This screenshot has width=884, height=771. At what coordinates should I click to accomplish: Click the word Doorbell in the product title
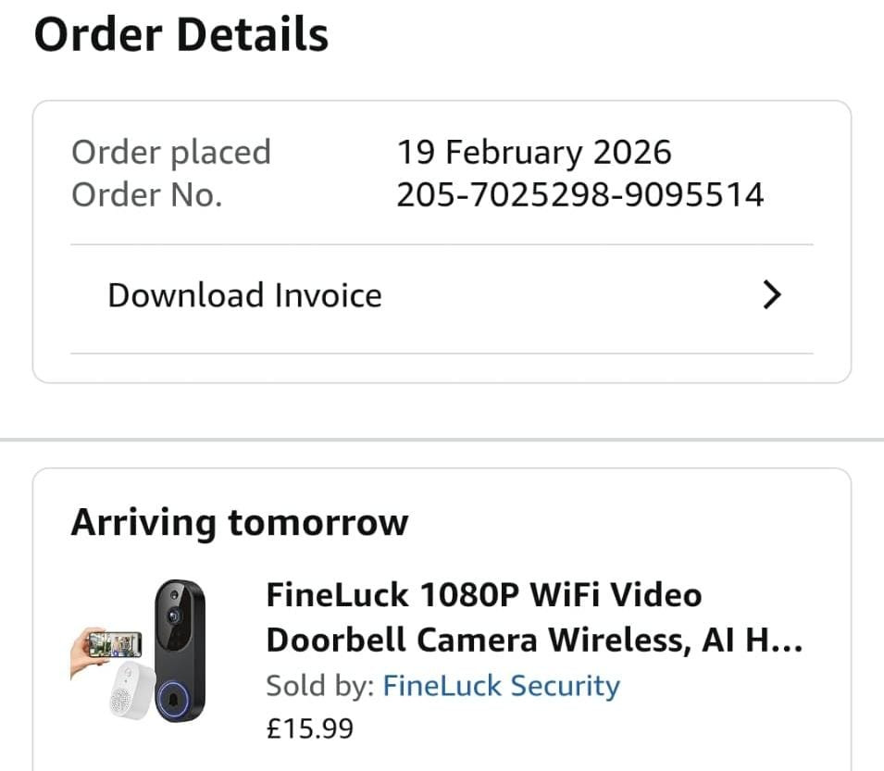coord(335,640)
